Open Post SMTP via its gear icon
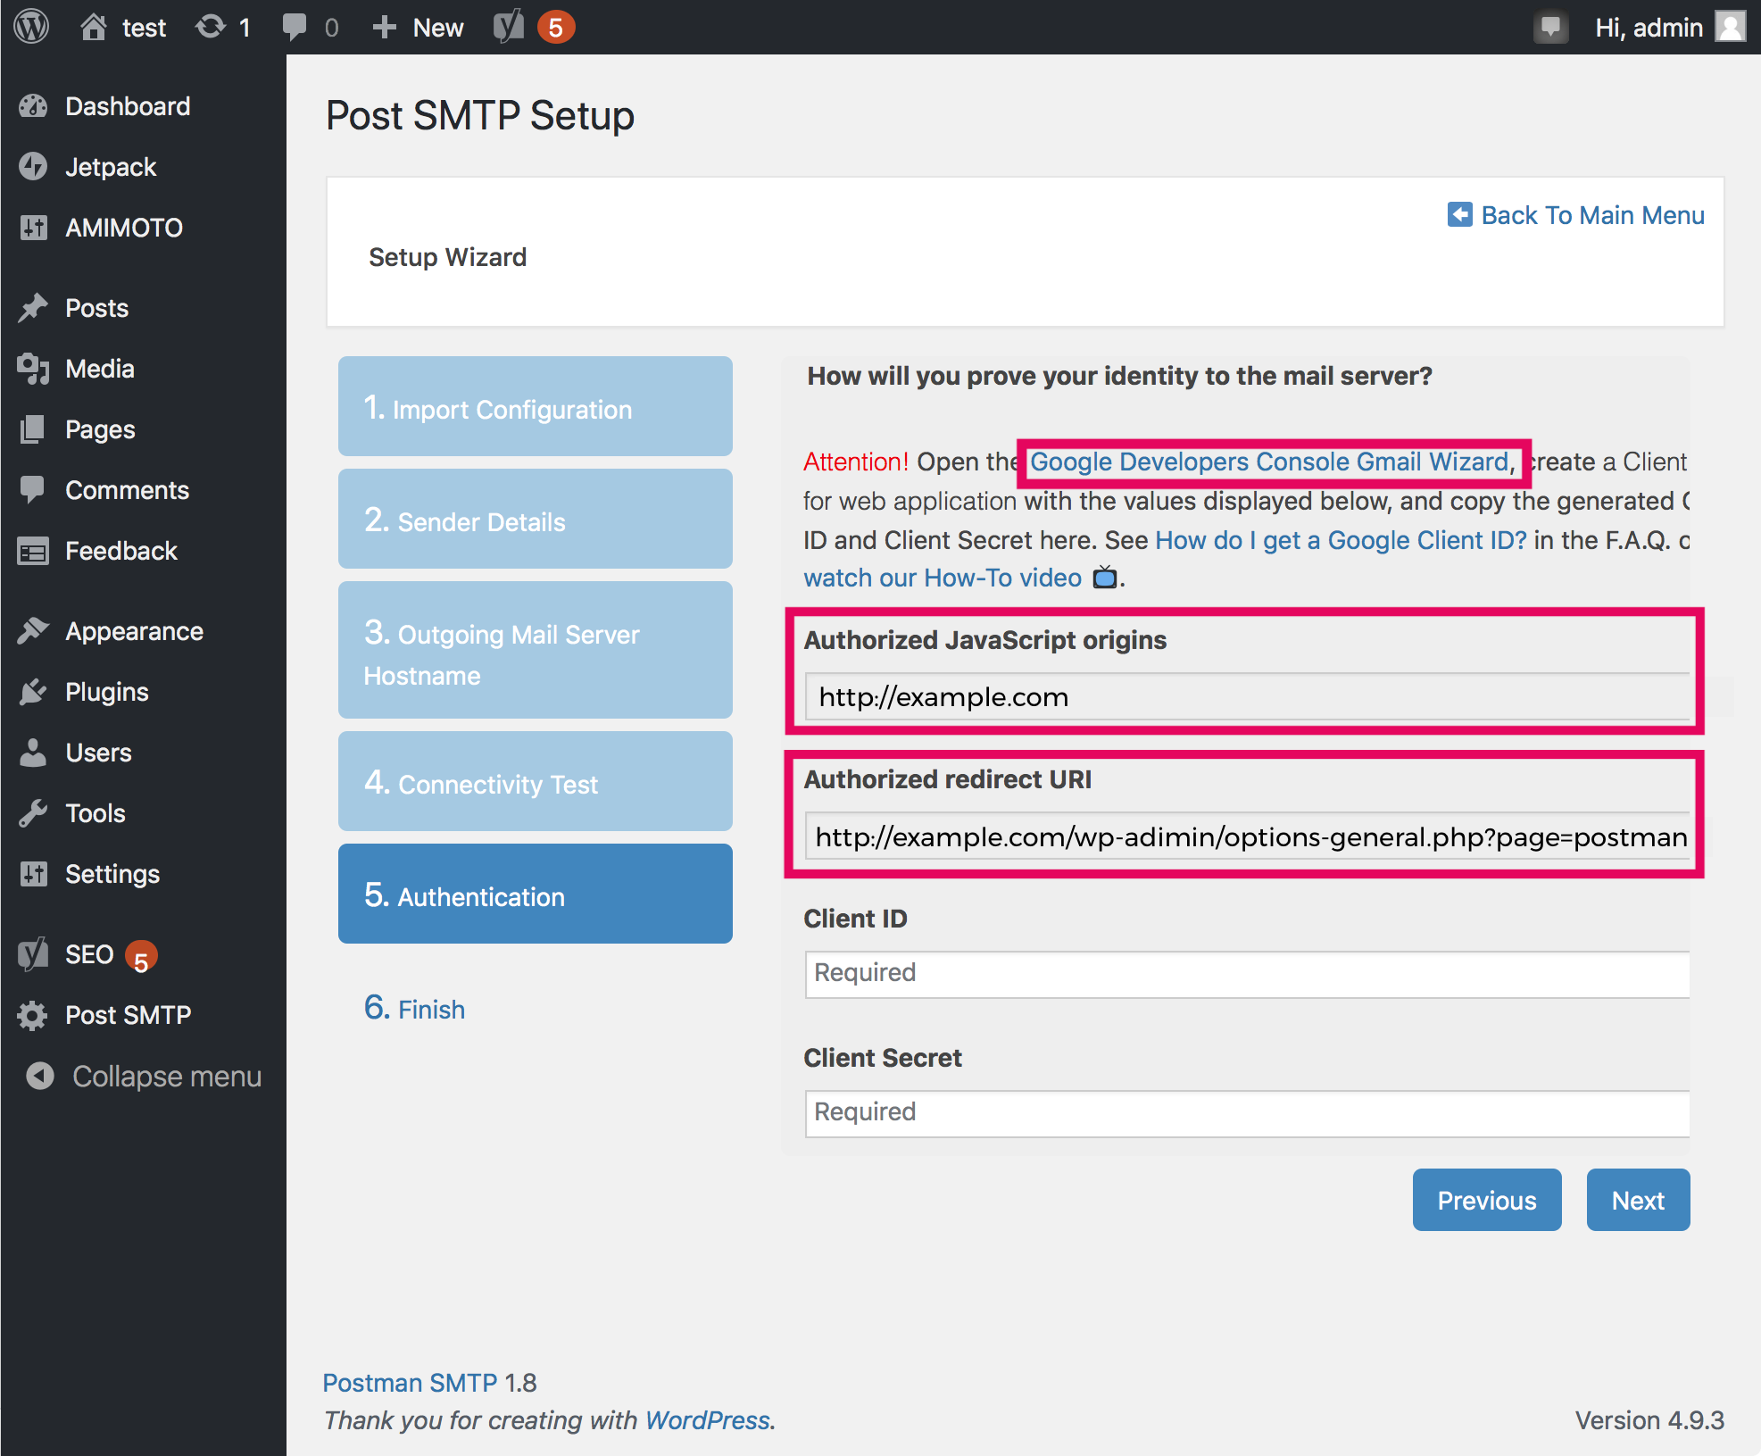 pos(33,1015)
